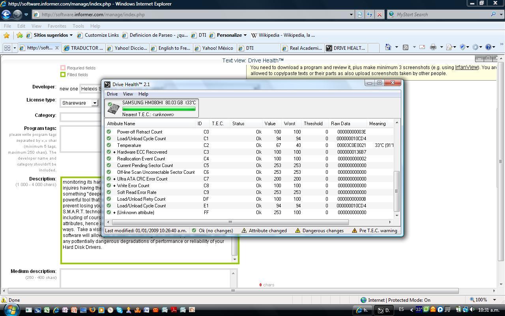The width and height of the screenshot is (505, 316).
Task: Click the Add to Favorites bar icon
Action: coord(19,35)
